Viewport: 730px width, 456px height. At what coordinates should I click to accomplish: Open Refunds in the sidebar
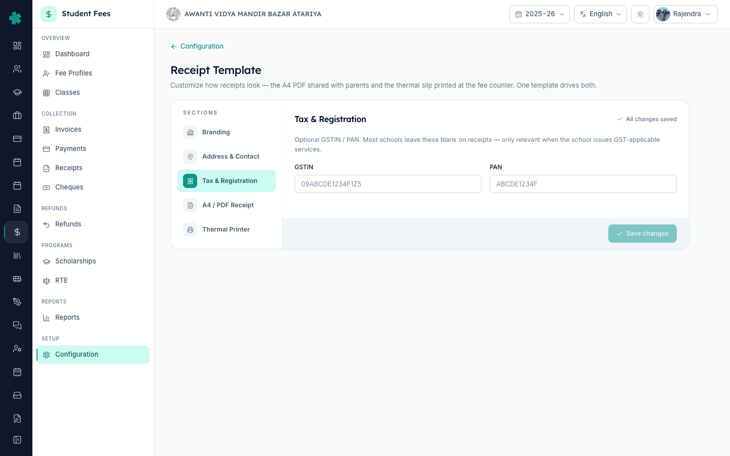tap(93, 224)
